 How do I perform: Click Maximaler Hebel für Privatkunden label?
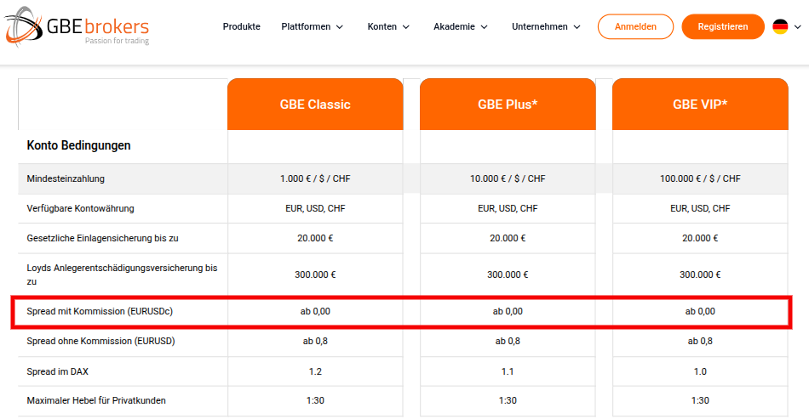[x=96, y=400]
